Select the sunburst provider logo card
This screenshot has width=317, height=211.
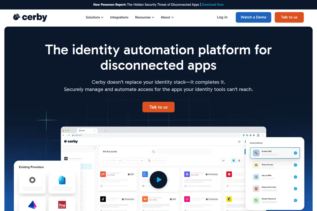point(32,183)
